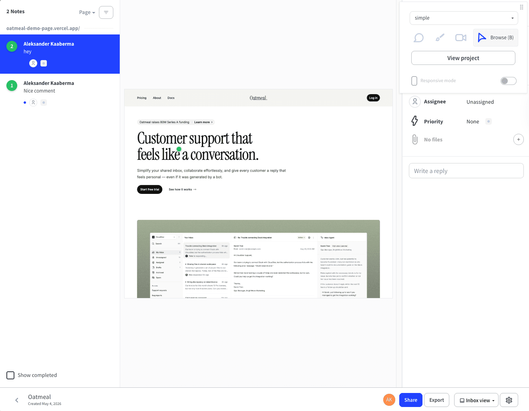Click the 'Unassigned' assignee value
529x411 pixels.
tap(480, 102)
